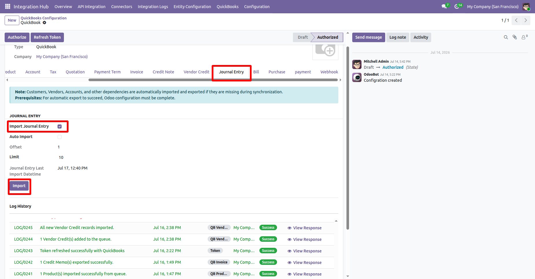The height and width of the screenshot is (279, 535).
Task: Click the New button
Action: point(12,20)
